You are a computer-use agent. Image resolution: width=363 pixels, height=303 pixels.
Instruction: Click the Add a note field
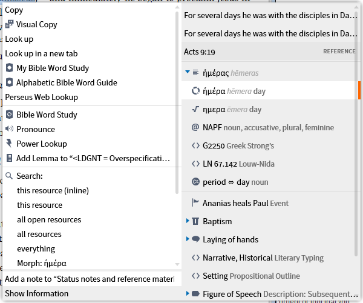[x=91, y=279]
